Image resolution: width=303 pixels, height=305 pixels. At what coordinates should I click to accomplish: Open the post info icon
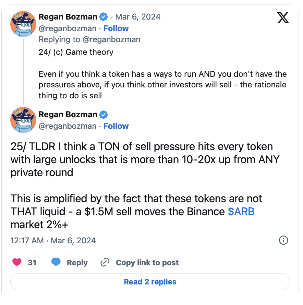click(x=283, y=240)
